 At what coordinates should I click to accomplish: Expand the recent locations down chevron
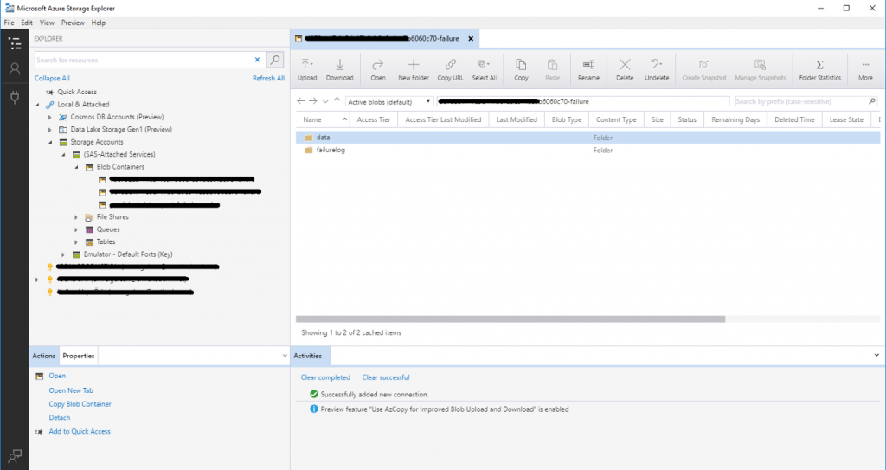click(325, 101)
